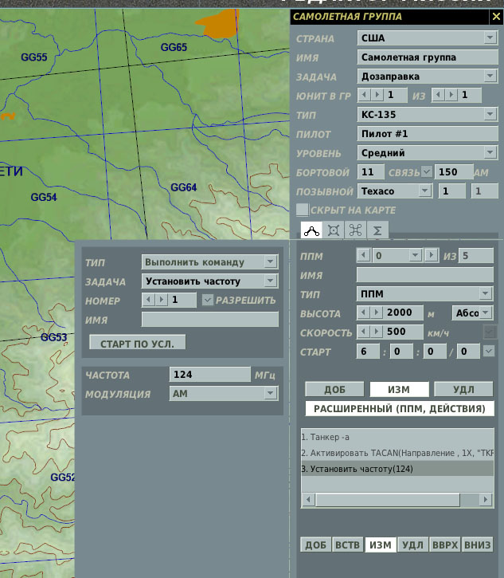Screen dimensions: 504x578
Task: Decrease Высота value arrow
Action: pos(363,313)
